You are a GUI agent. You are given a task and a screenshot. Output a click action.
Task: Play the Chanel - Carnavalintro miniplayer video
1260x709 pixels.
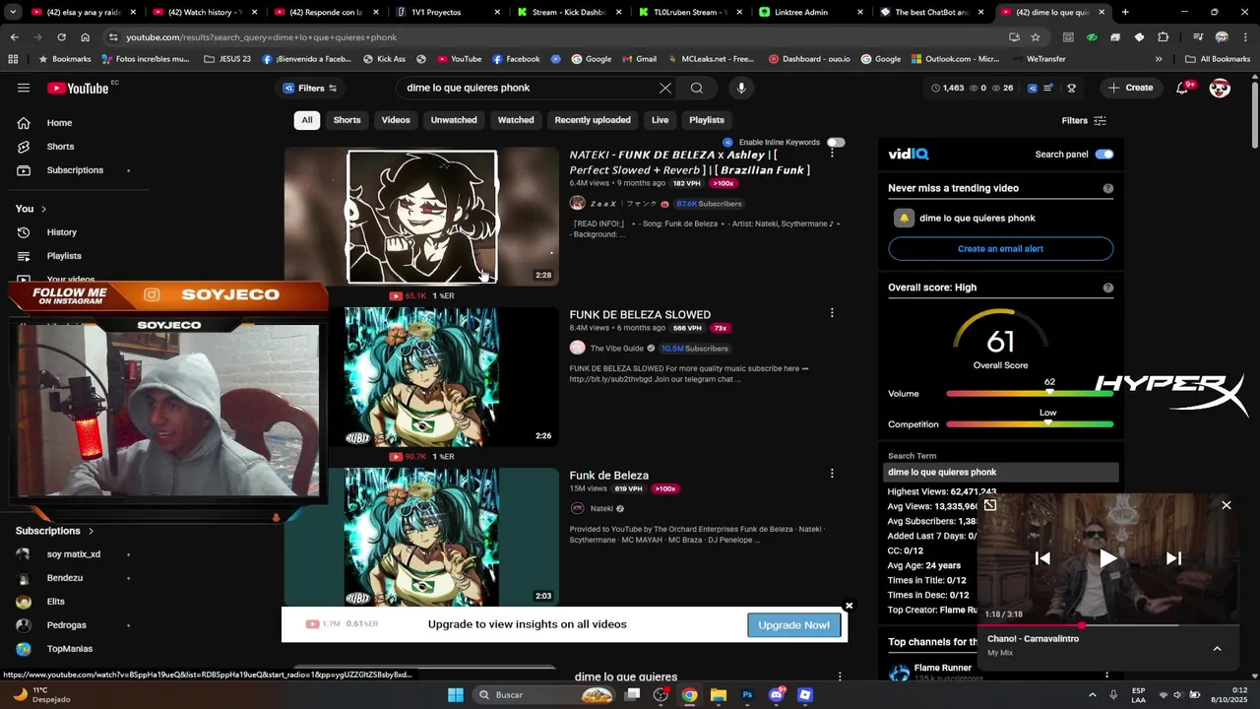click(x=1107, y=558)
